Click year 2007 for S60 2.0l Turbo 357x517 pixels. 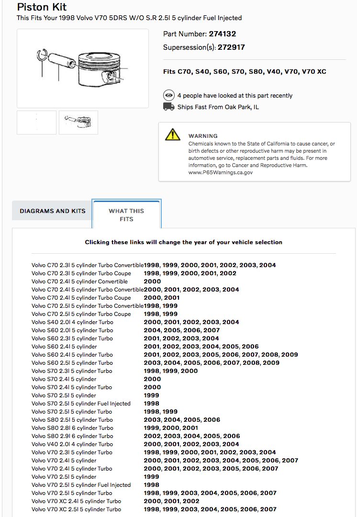point(212,330)
